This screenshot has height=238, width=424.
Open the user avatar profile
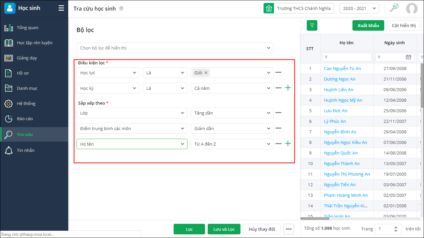pos(412,9)
